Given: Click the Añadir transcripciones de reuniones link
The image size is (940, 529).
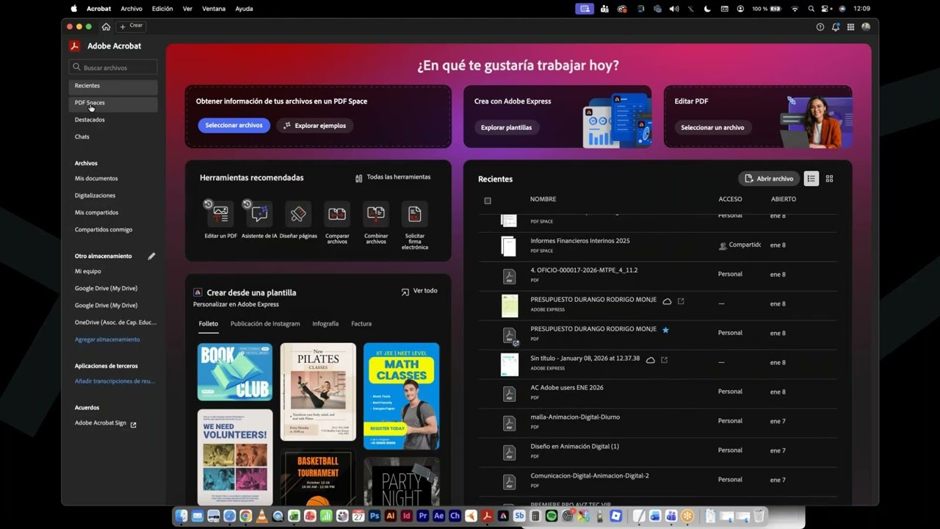Looking at the screenshot, I should [x=115, y=381].
